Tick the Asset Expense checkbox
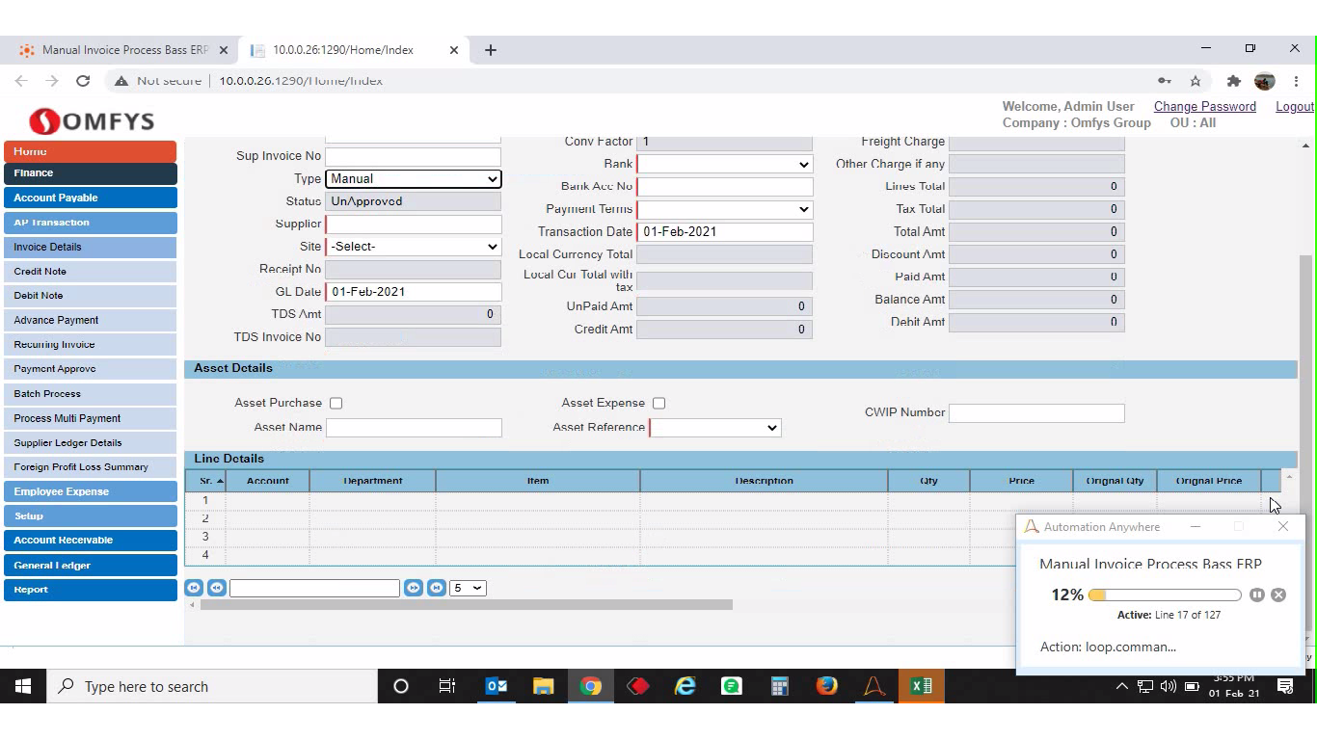 click(658, 404)
